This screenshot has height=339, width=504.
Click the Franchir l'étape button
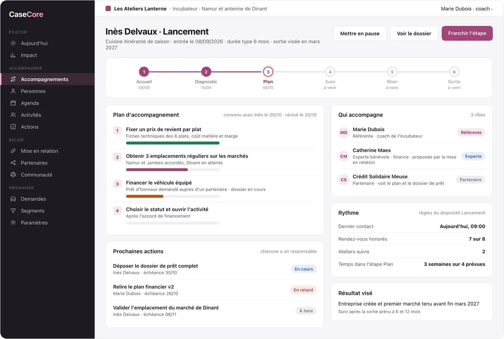(467, 33)
